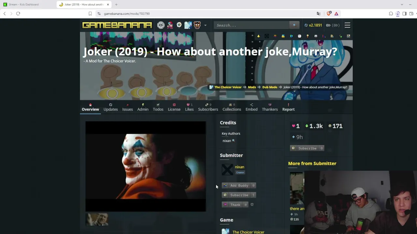Click the magnifier icon beside author nixan
Image resolution: width=417 pixels, height=234 pixels.
coord(234,141)
